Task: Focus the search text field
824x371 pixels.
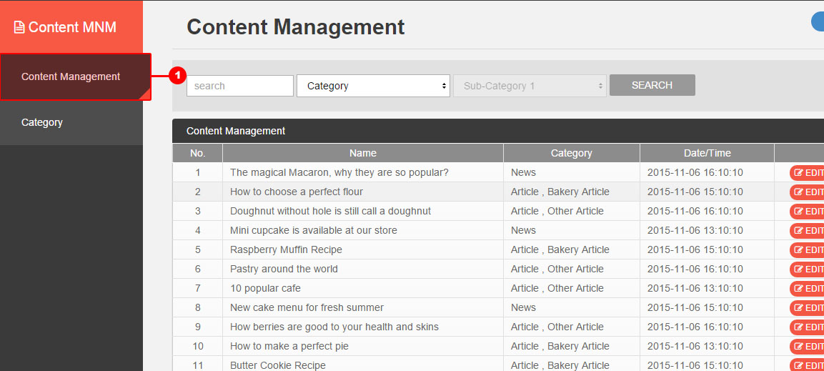Action: [x=239, y=86]
